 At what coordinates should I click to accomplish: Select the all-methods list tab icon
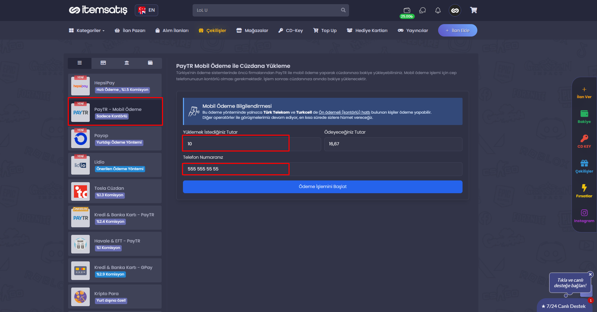click(x=79, y=63)
